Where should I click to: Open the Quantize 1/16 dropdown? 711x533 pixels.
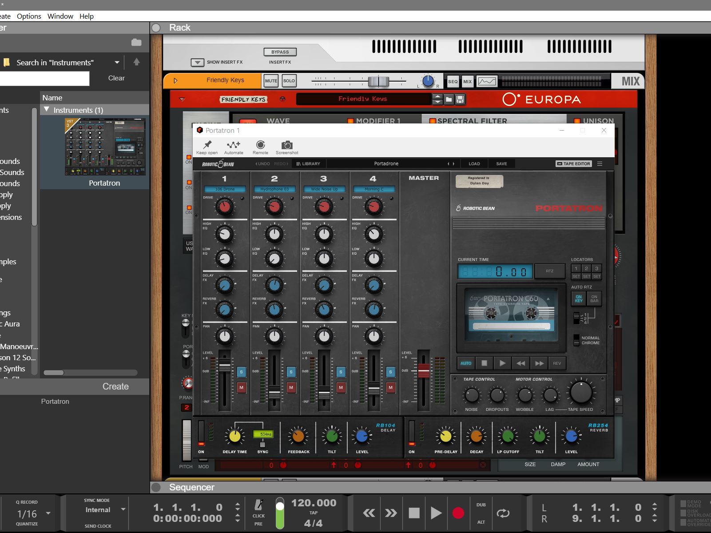pos(48,513)
